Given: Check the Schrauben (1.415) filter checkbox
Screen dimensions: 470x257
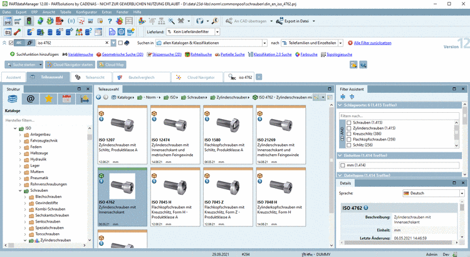Looking at the screenshot, I should click(348, 122).
